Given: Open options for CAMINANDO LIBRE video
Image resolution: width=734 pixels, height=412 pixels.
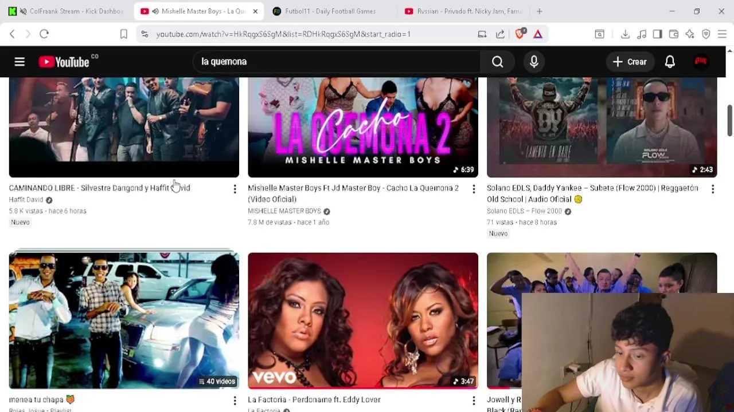Looking at the screenshot, I should point(235,189).
